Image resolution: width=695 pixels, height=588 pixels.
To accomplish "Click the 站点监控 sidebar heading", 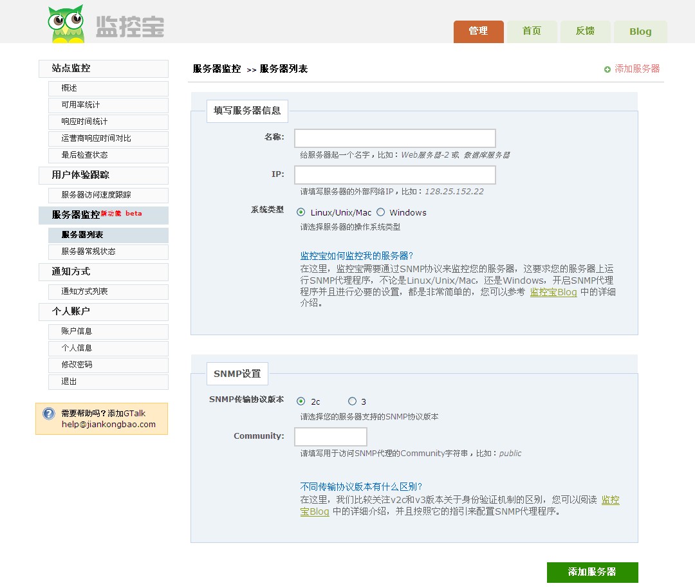I will point(103,69).
